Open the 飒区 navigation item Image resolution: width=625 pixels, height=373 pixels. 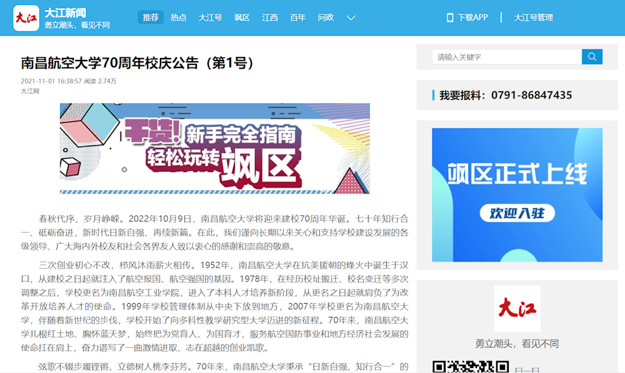[242, 17]
